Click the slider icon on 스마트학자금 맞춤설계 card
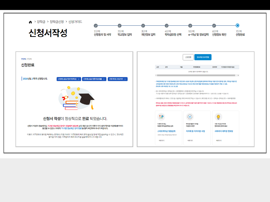The height and width of the screenshot is (202, 270). (161, 117)
